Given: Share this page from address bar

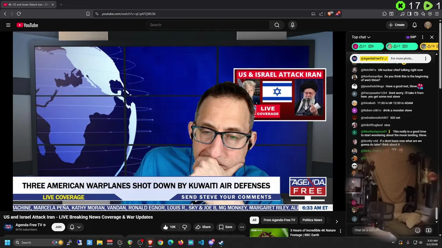Looking at the screenshot, I should 321,14.
